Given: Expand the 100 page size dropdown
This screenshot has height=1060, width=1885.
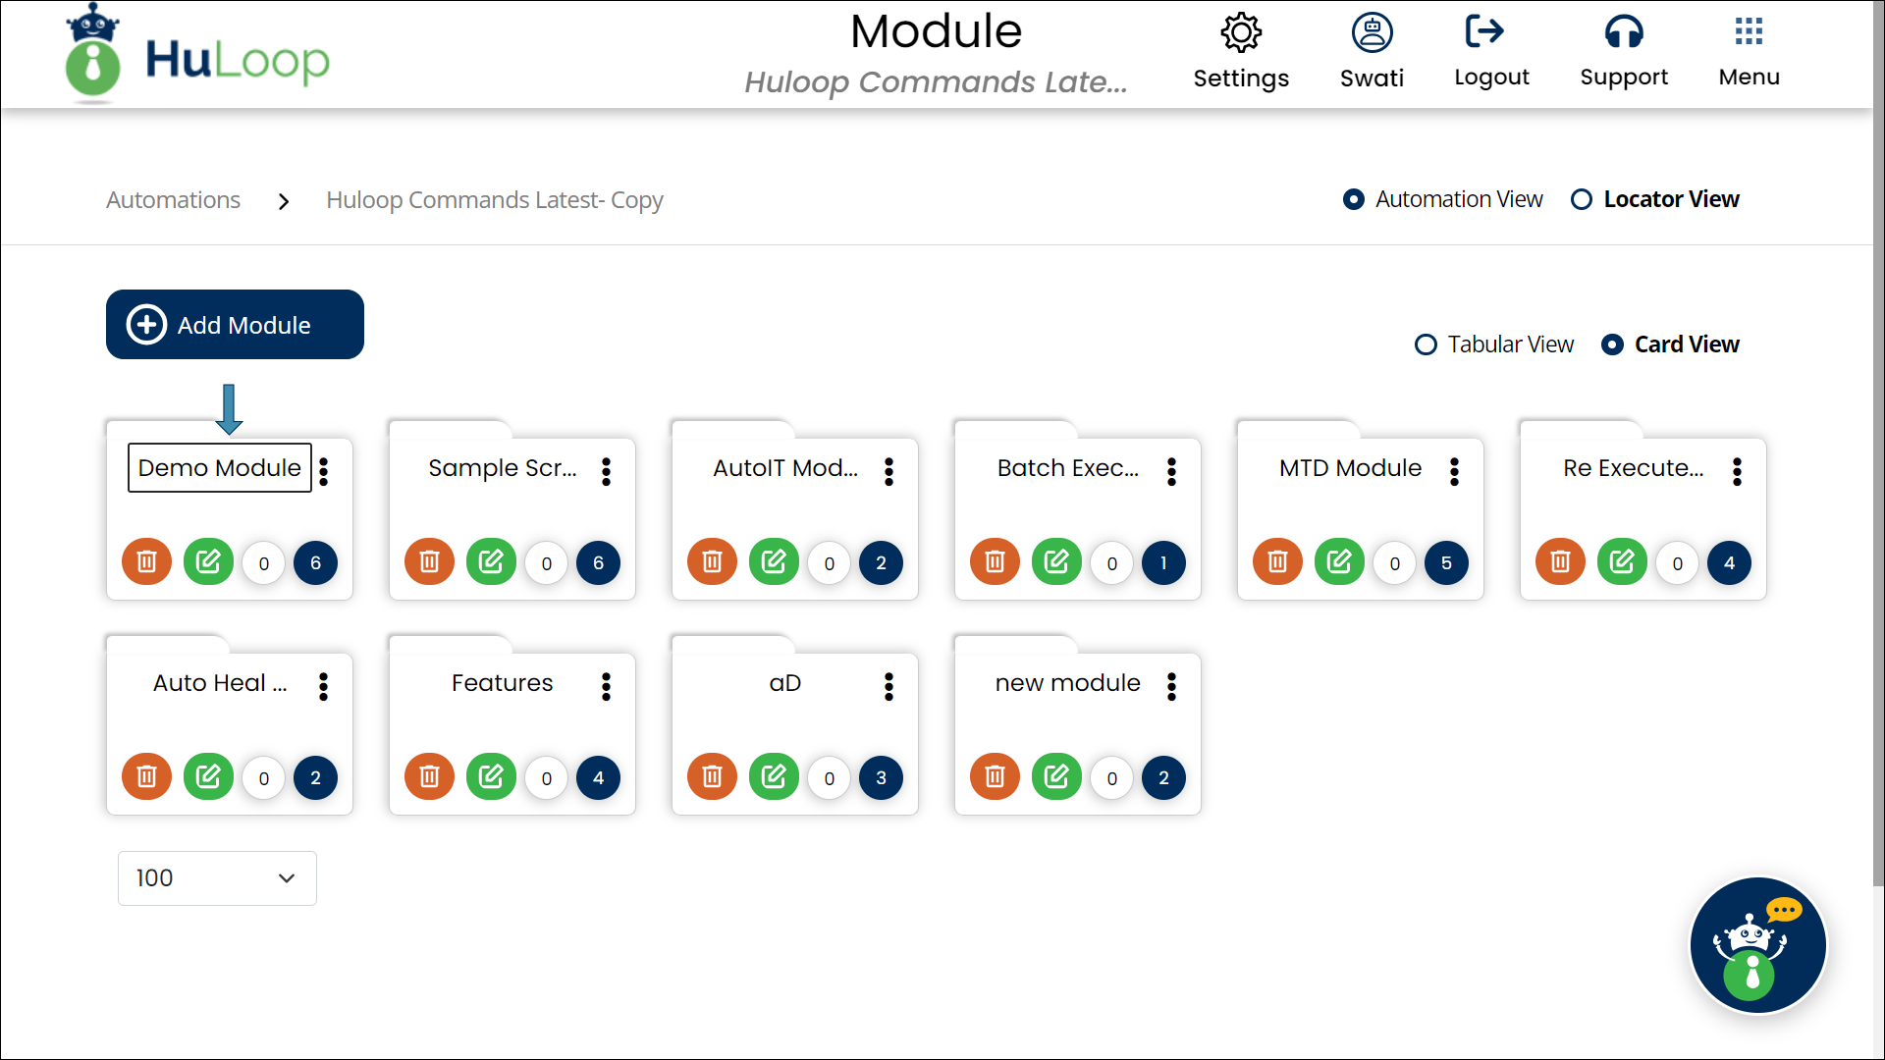Looking at the screenshot, I should (x=217, y=877).
